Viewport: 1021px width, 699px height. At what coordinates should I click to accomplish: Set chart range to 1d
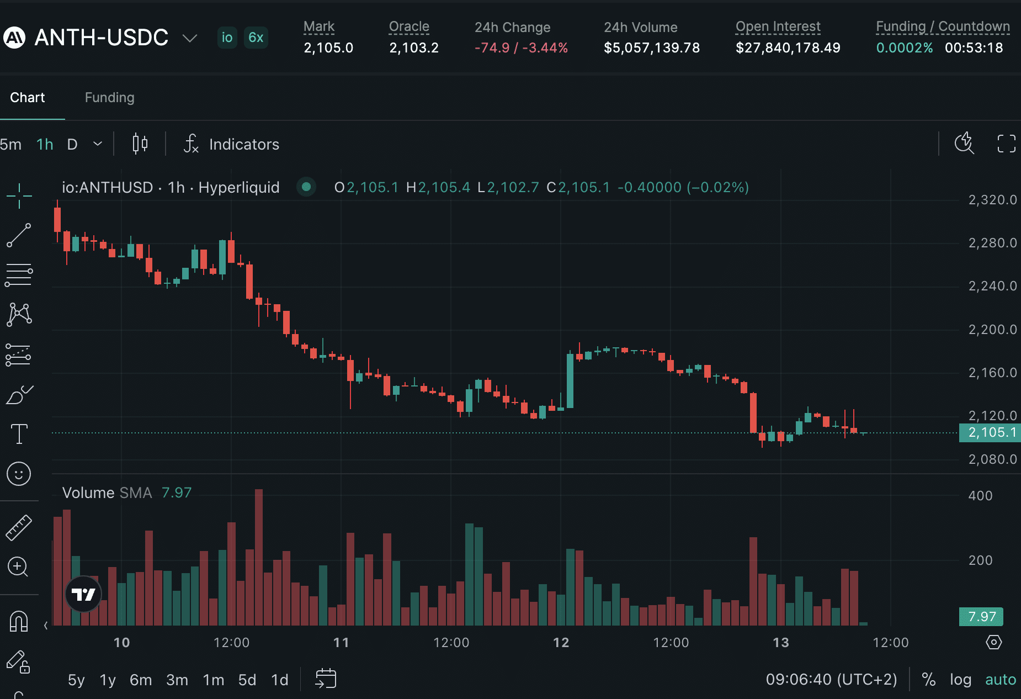point(280,680)
